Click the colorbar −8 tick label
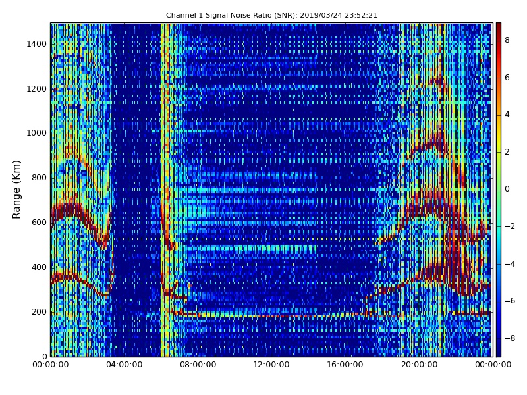The image size is (527, 395). click(x=510, y=338)
